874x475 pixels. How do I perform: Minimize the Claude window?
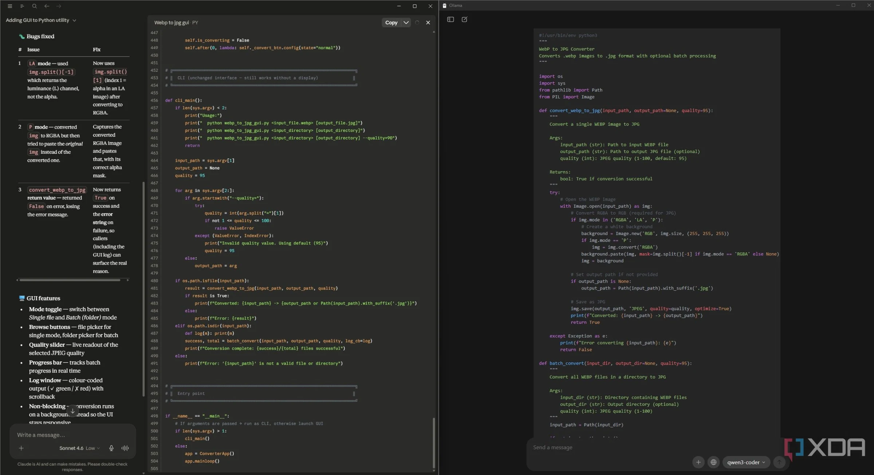tap(399, 6)
